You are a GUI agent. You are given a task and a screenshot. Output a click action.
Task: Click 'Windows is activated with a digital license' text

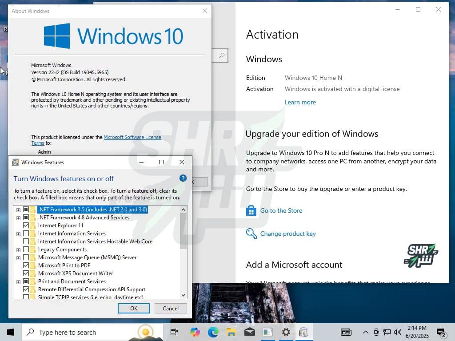click(342, 89)
